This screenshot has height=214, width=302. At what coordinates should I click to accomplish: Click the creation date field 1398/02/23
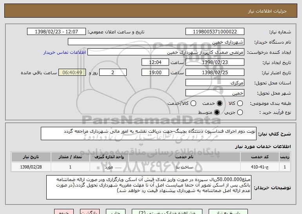pos(215,62)
